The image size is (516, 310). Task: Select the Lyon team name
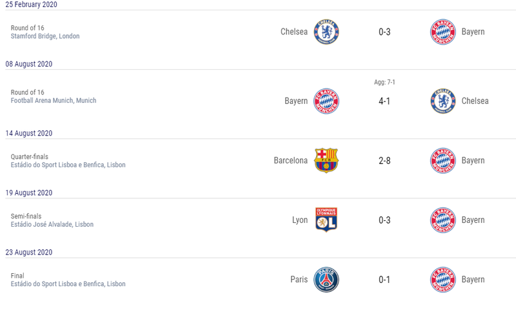(x=300, y=220)
